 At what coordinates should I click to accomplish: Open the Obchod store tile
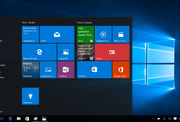(x=94, y=70)
